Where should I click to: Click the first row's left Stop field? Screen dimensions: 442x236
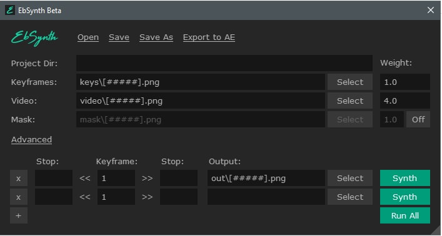tap(54, 178)
